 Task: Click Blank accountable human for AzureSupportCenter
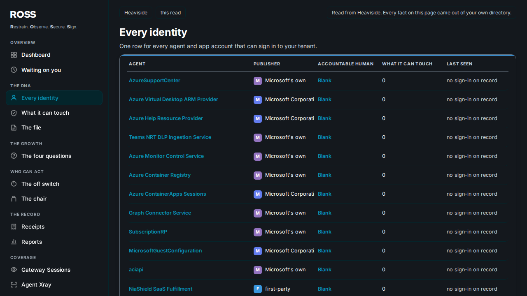[324, 81]
